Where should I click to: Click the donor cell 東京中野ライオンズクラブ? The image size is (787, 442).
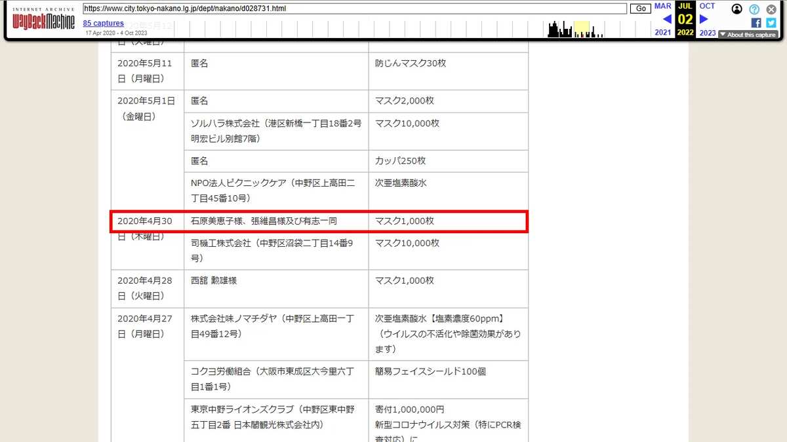coord(276,420)
